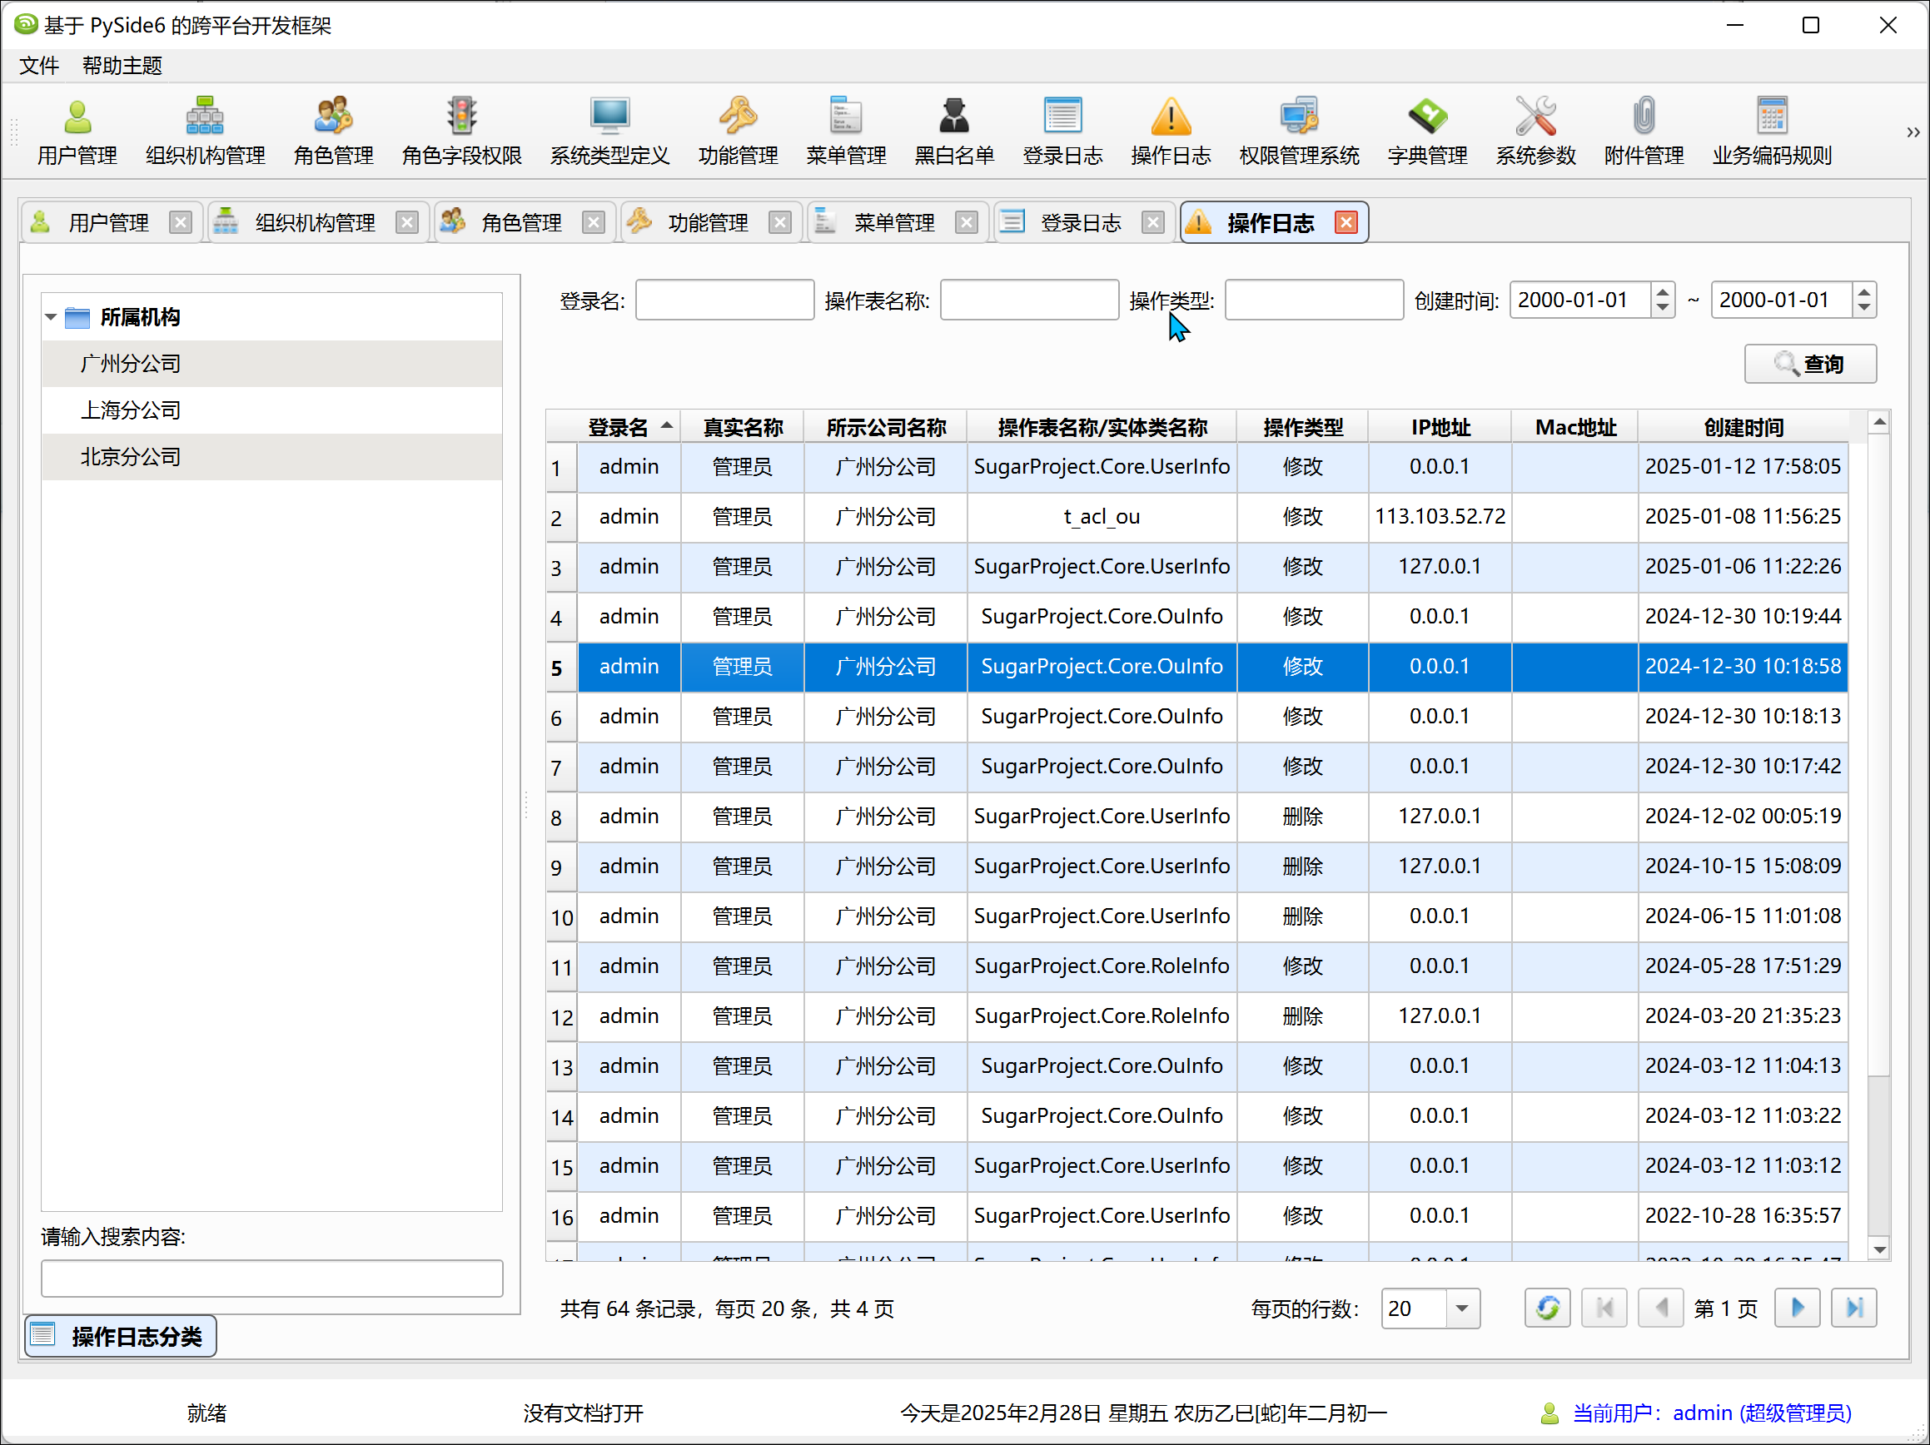This screenshot has height=1445, width=1930.
Task: Open 角色管理 toolbar icon
Action: tap(333, 131)
